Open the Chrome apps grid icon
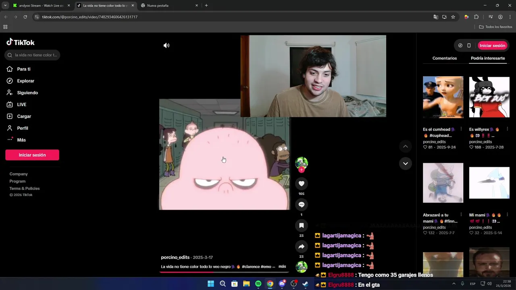This screenshot has height=290, width=516. 5,27
